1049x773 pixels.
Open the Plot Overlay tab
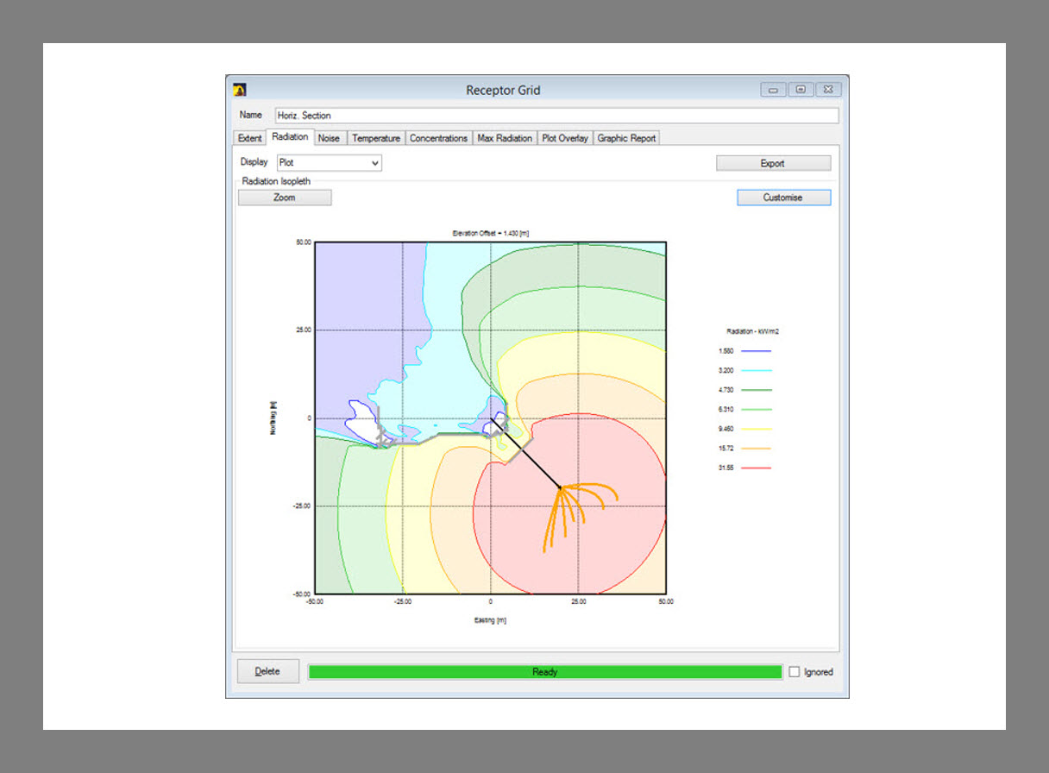pos(565,138)
